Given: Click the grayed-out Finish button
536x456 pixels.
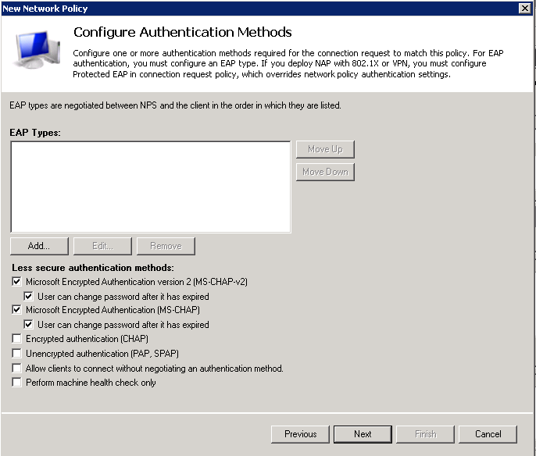Looking at the screenshot, I should coord(425,434).
